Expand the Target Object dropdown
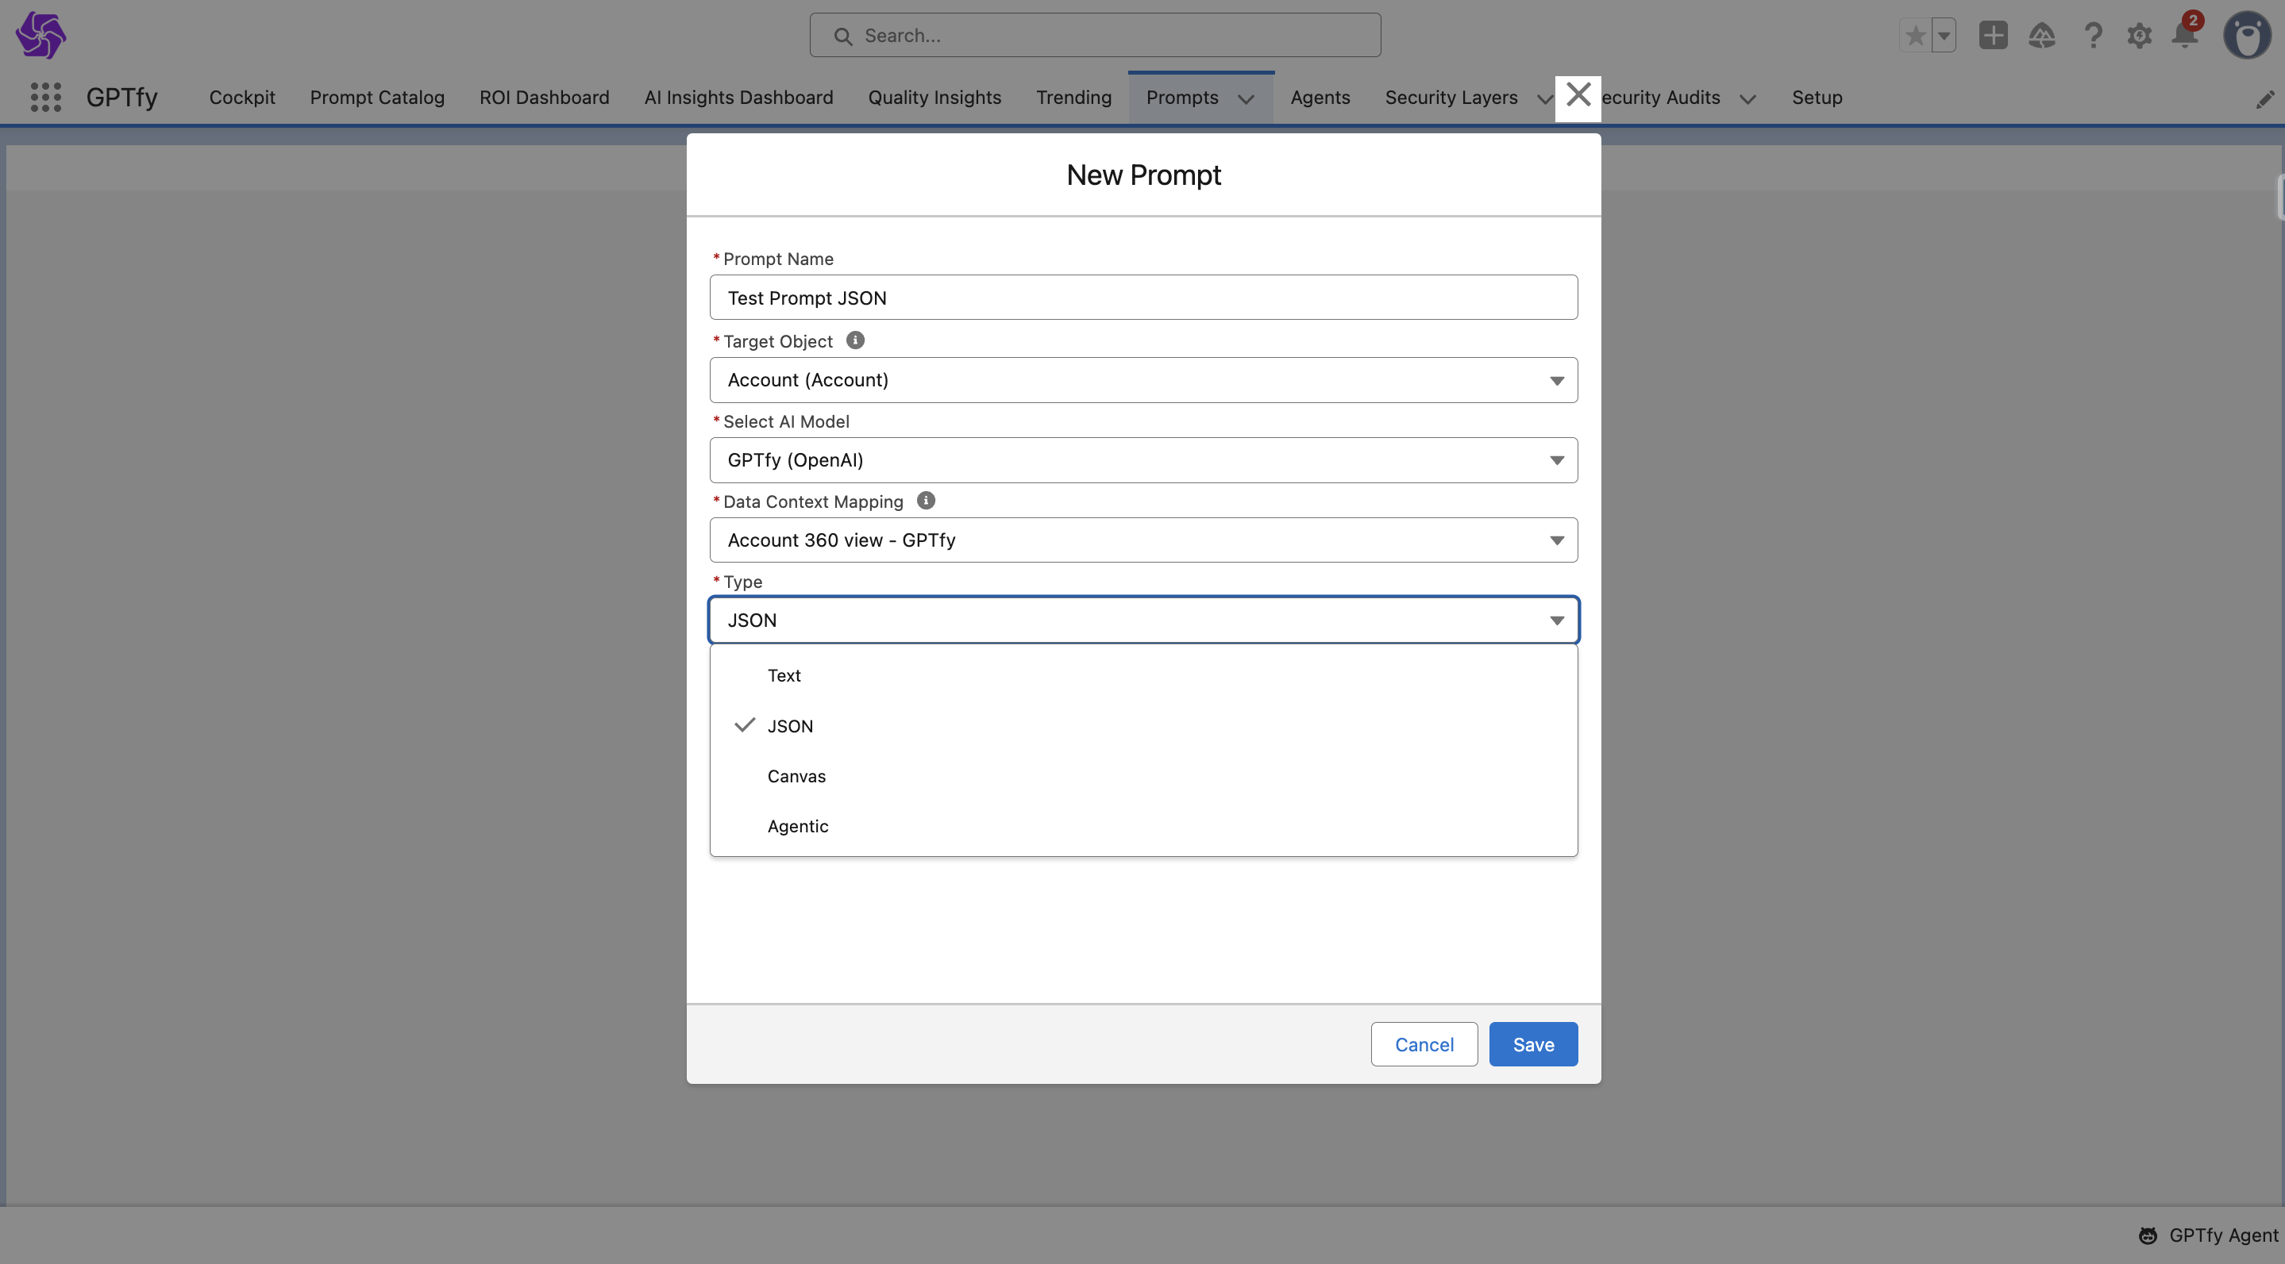The height and width of the screenshot is (1264, 2285). pyautogui.click(x=1142, y=380)
